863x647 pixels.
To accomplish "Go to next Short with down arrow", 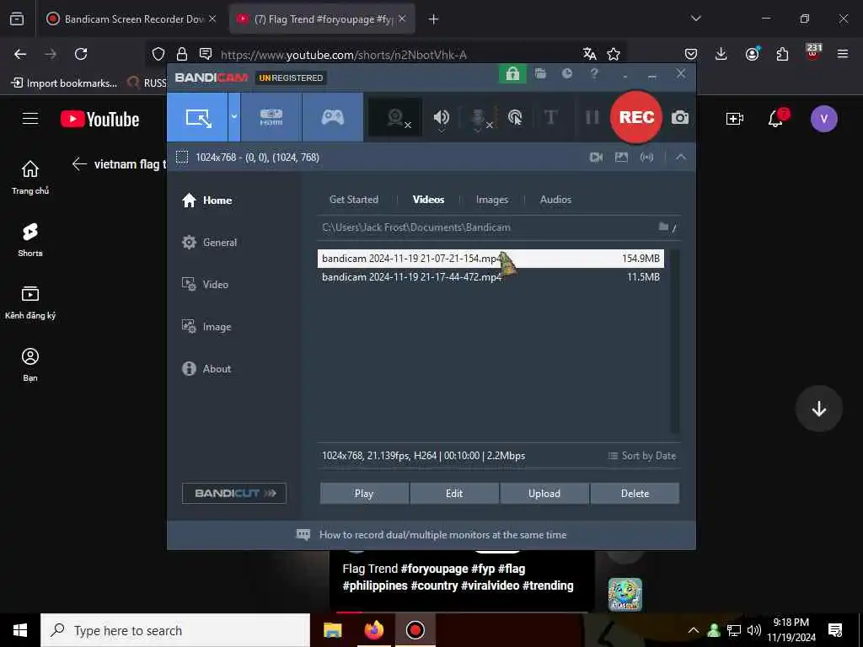I will (x=819, y=409).
